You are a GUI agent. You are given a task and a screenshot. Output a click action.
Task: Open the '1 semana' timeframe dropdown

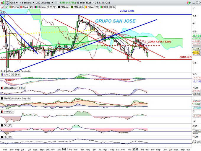click(27, 3)
